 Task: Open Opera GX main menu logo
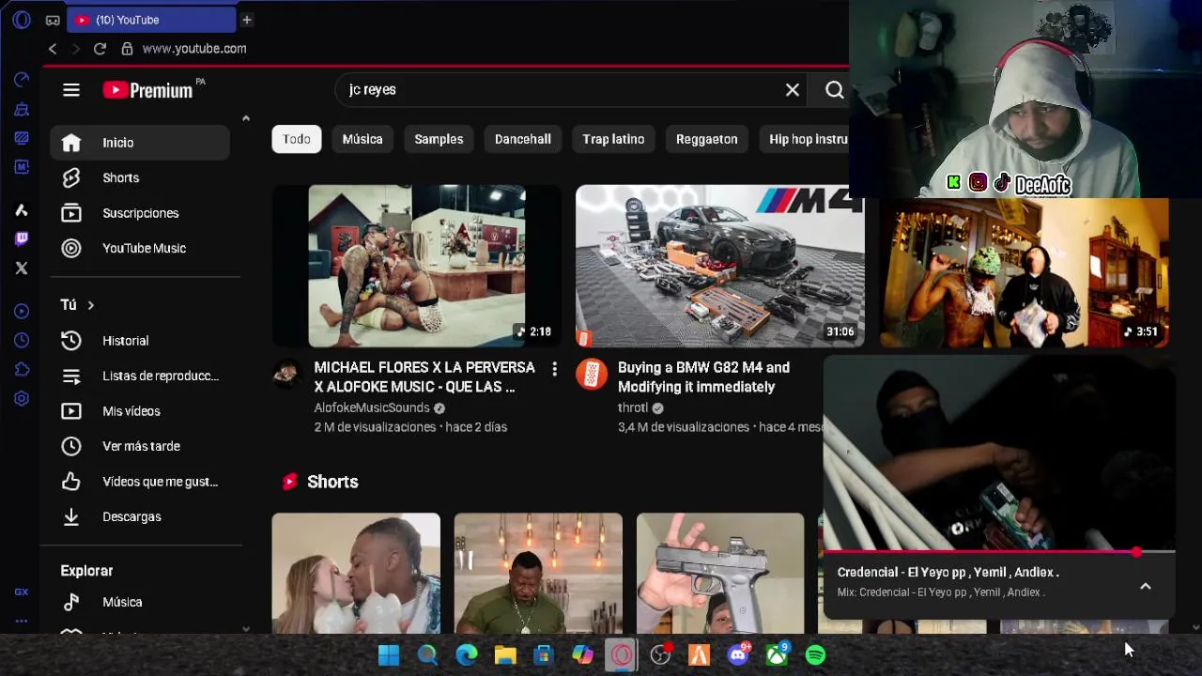22,20
